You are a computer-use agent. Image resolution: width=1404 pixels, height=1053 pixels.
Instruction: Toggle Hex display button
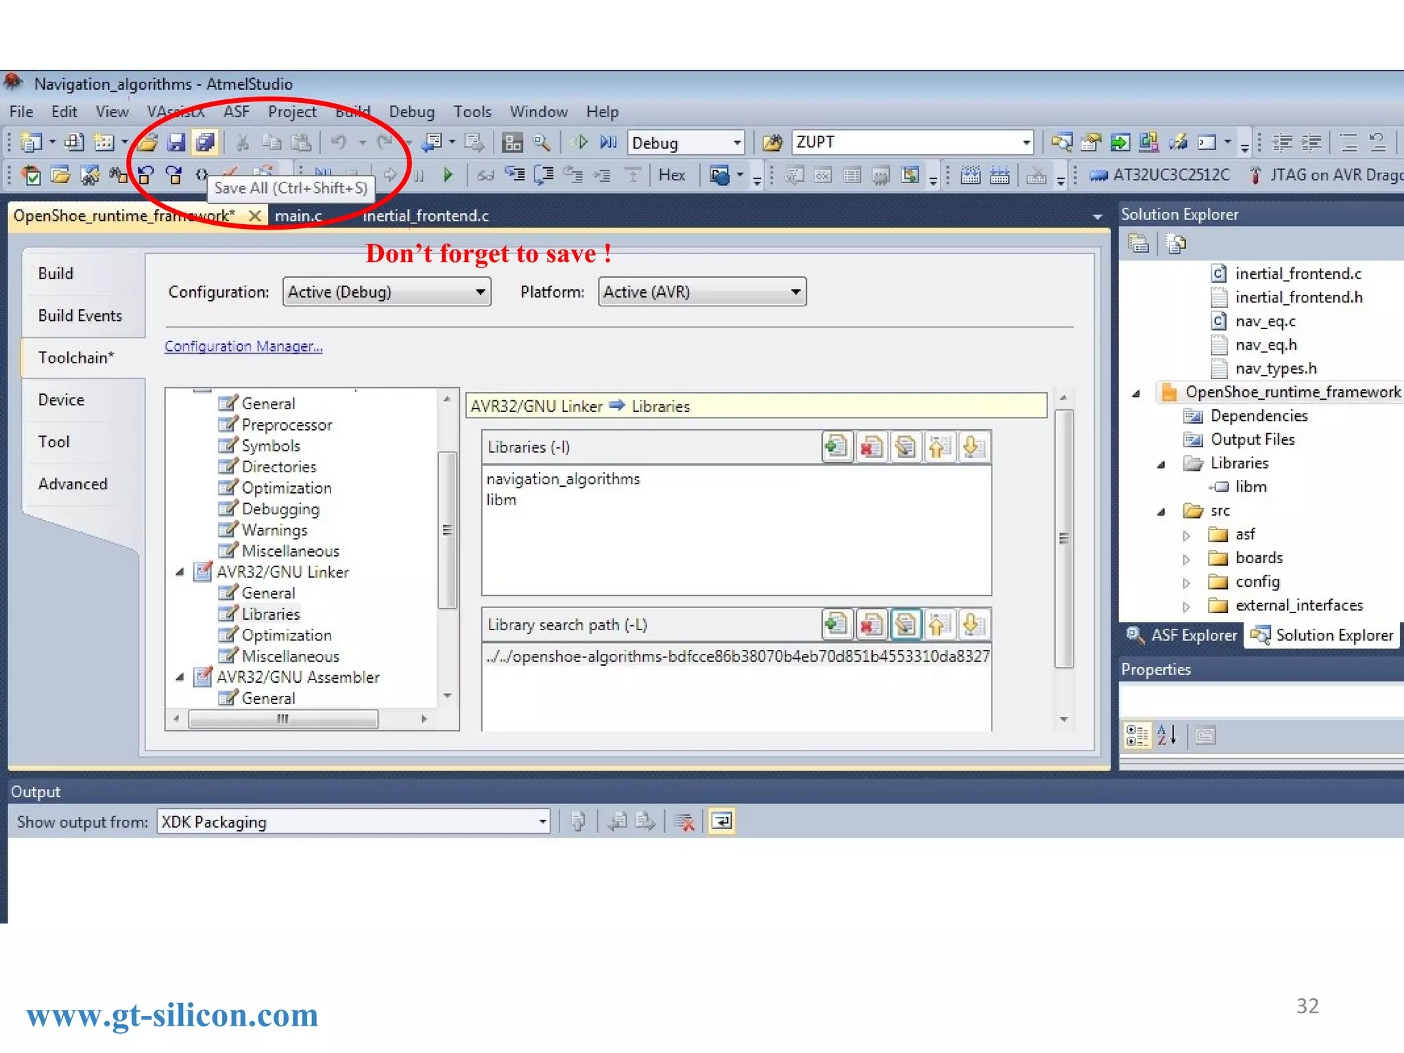(x=671, y=175)
